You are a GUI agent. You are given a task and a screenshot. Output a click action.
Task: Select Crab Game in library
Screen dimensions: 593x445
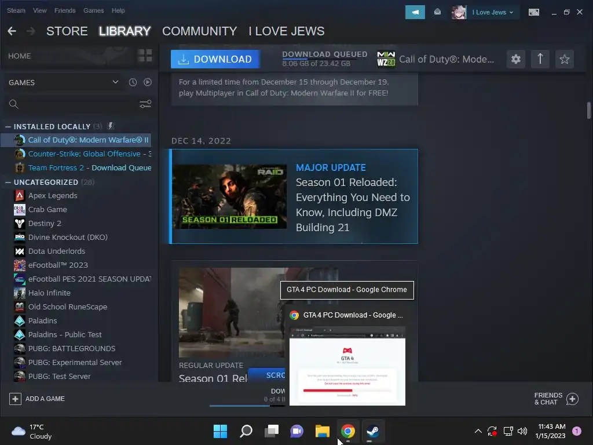(x=76, y=210)
